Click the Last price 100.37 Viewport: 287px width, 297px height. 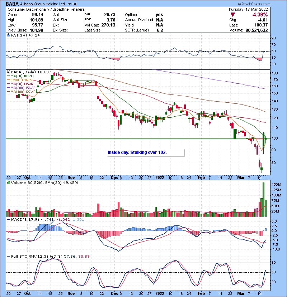click(x=261, y=25)
